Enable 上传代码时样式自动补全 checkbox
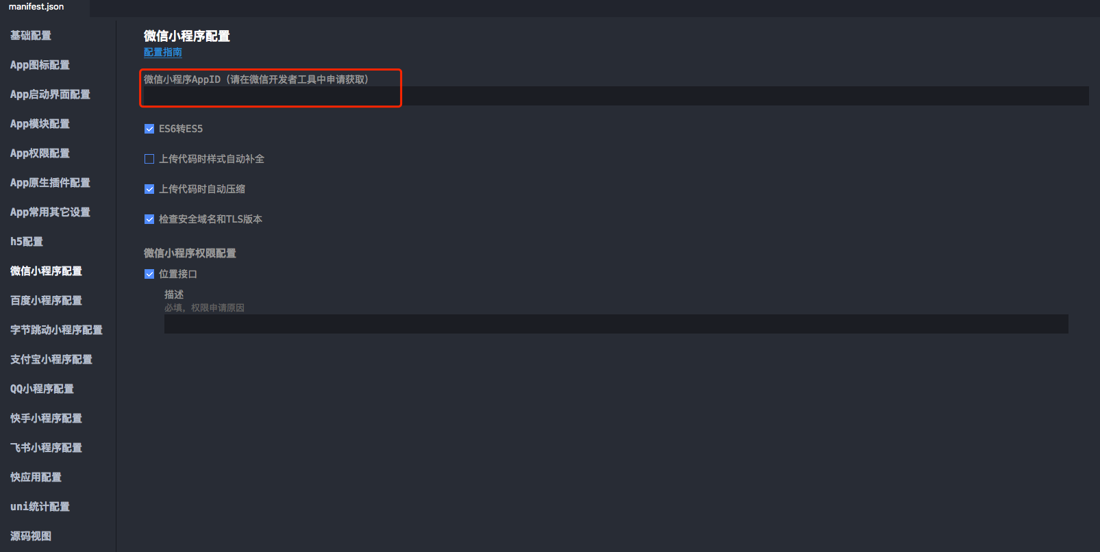The width and height of the screenshot is (1100, 552). click(149, 159)
